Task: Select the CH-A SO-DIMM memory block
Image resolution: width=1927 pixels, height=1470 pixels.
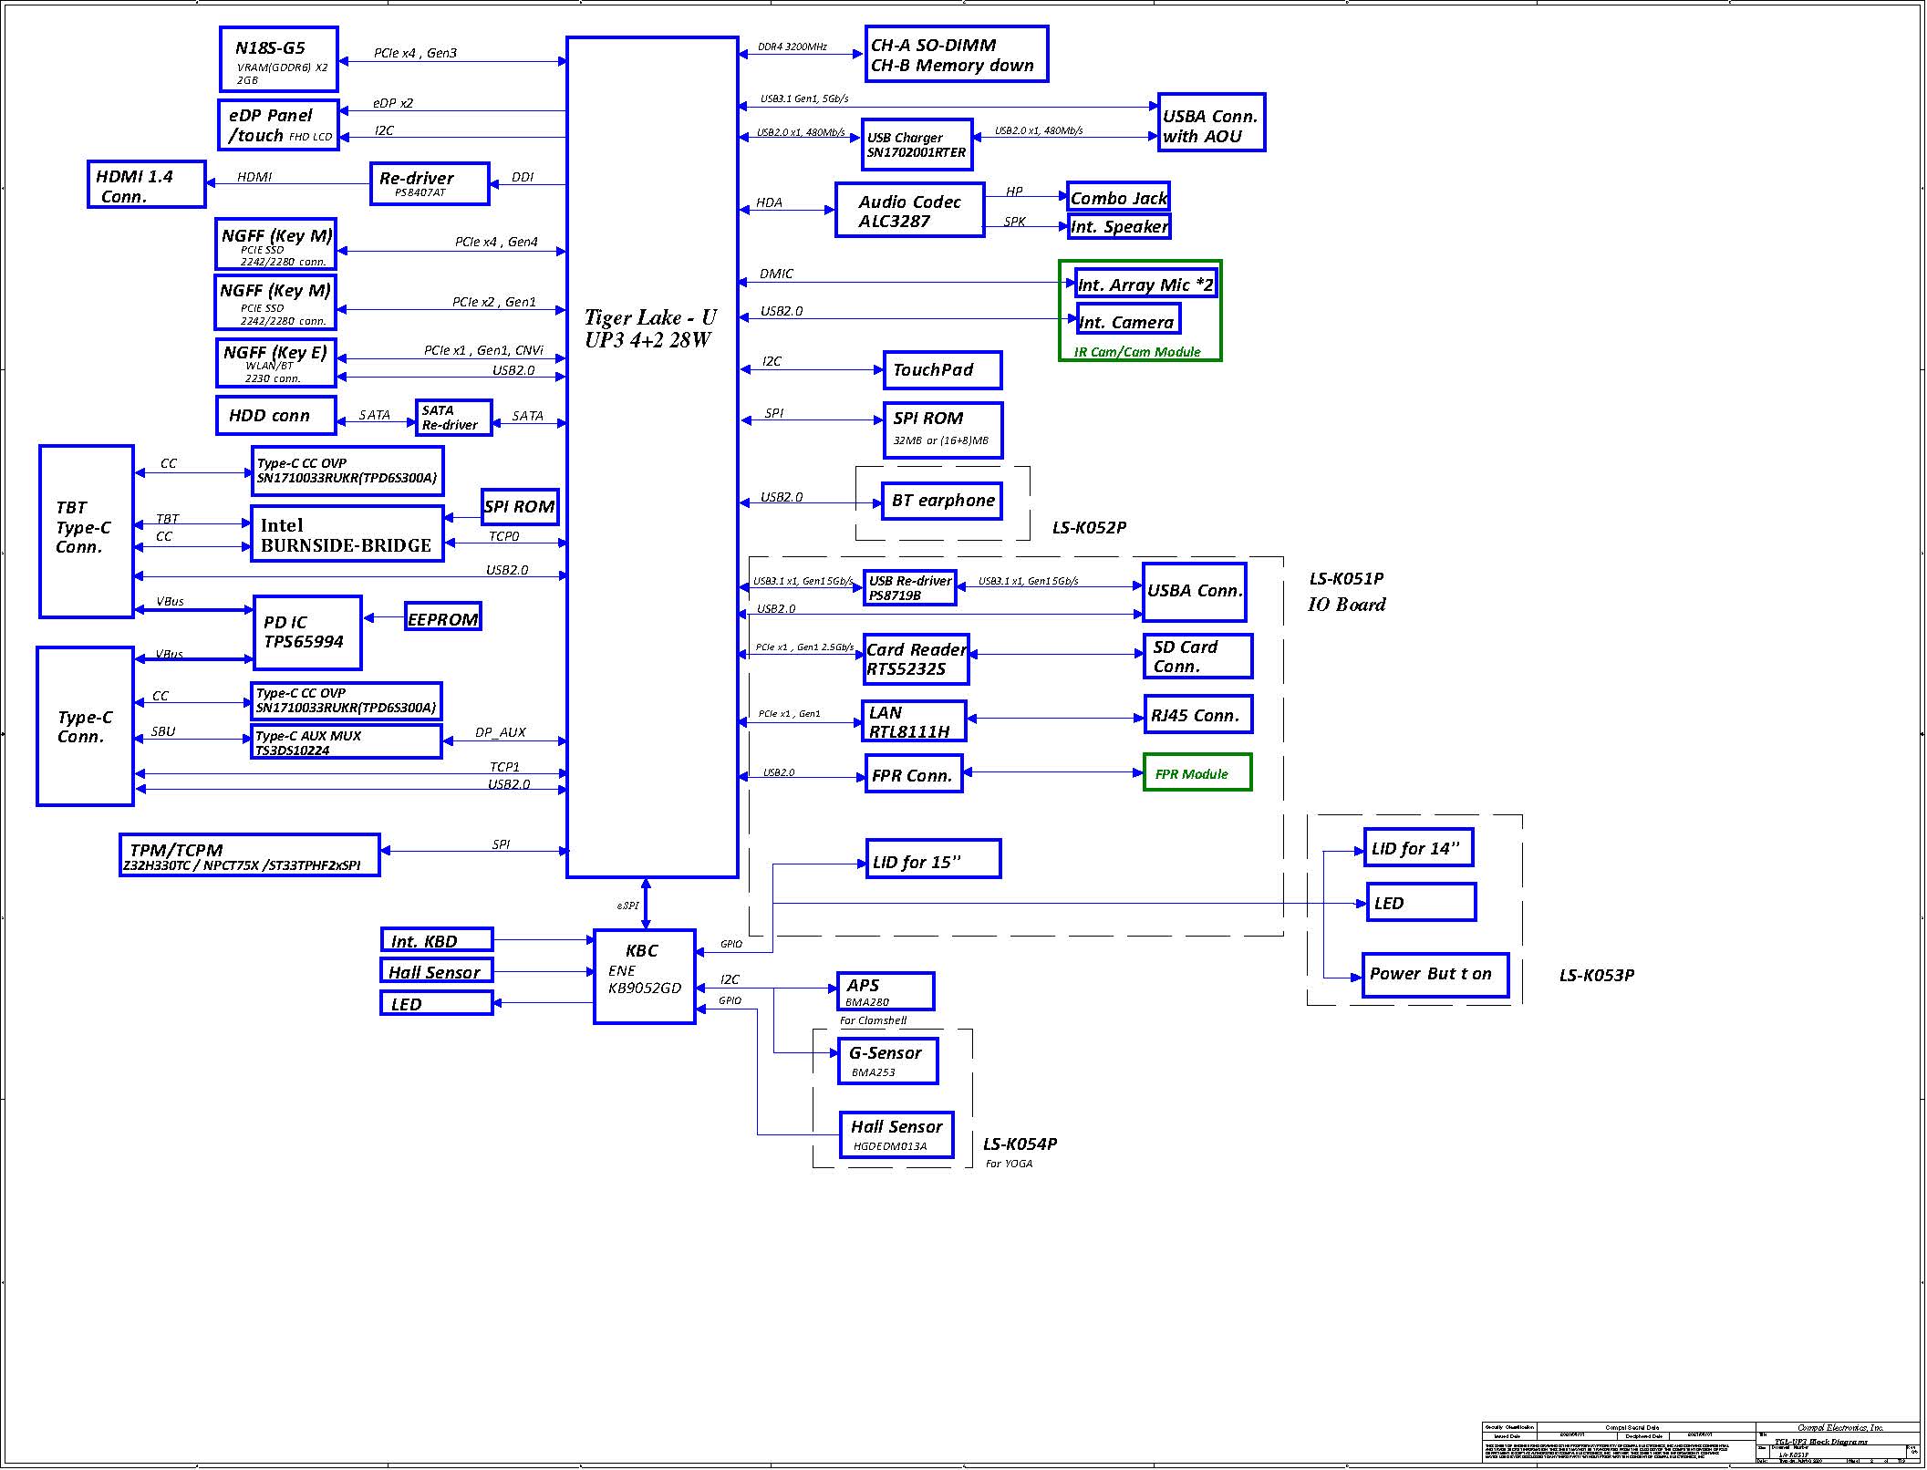Action: pos(956,55)
